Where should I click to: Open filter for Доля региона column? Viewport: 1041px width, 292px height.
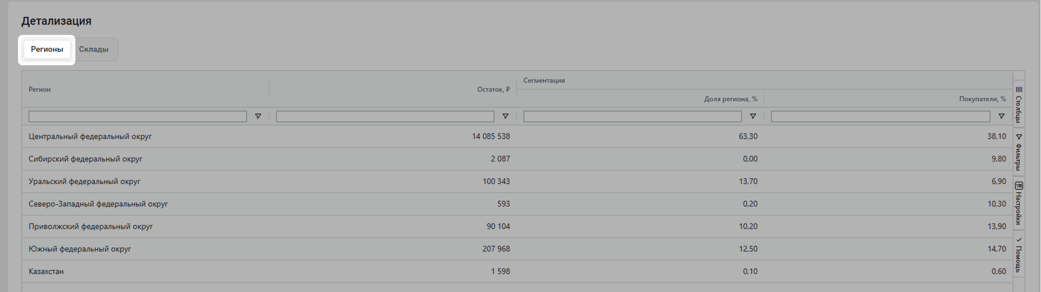pos(752,116)
